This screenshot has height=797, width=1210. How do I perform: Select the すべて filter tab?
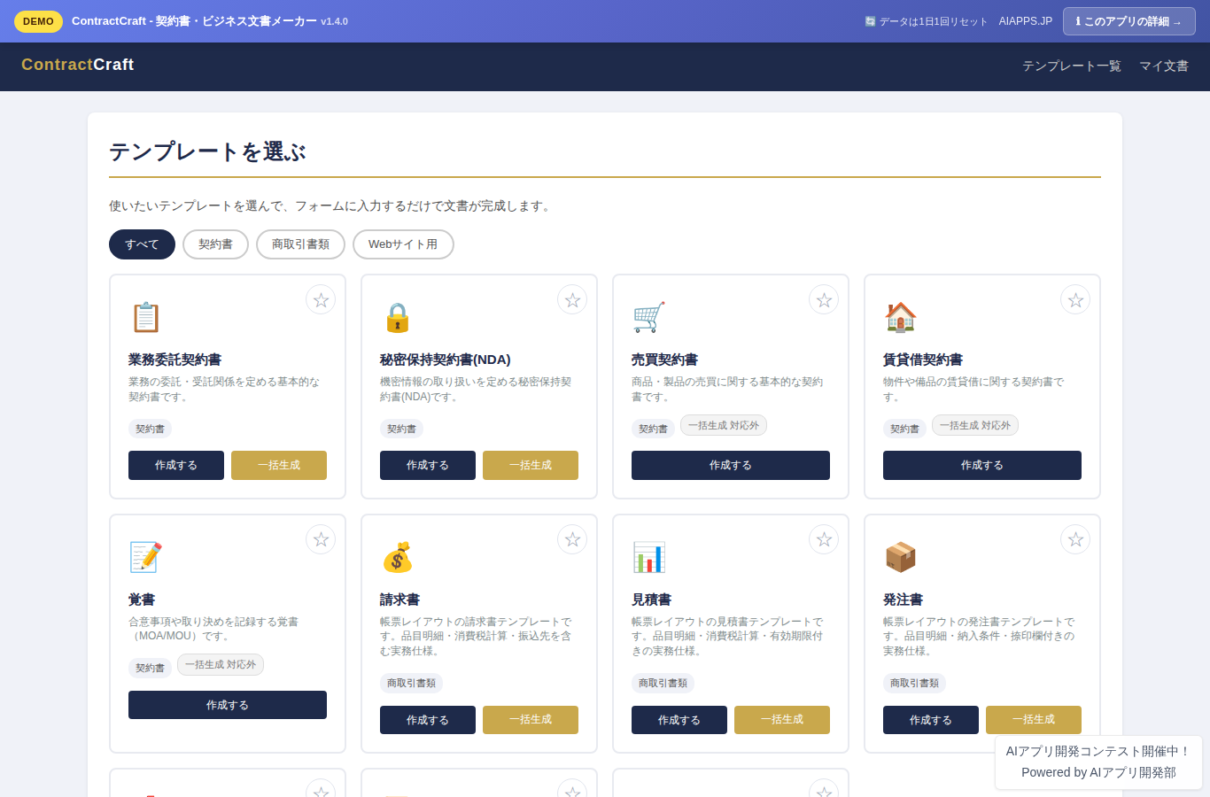(142, 244)
